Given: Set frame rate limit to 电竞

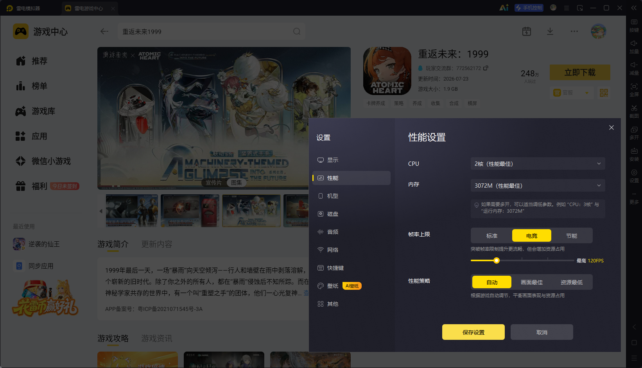Looking at the screenshot, I should point(532,235).
